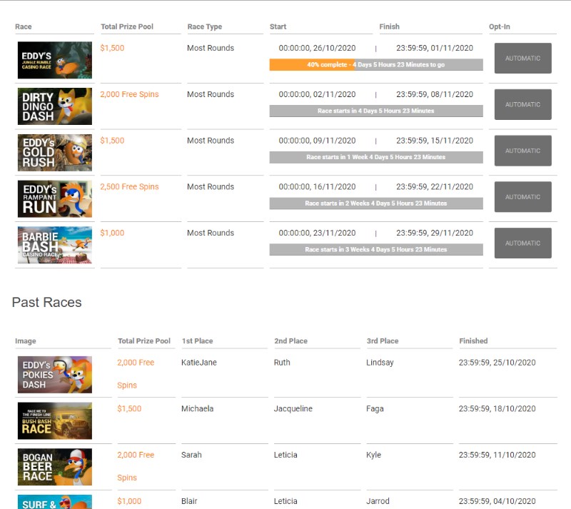Click 'Race starts in 2 Weeks 4 Days' bar
The height and width of the screenshot is (509, 571).
coord(376,203)
